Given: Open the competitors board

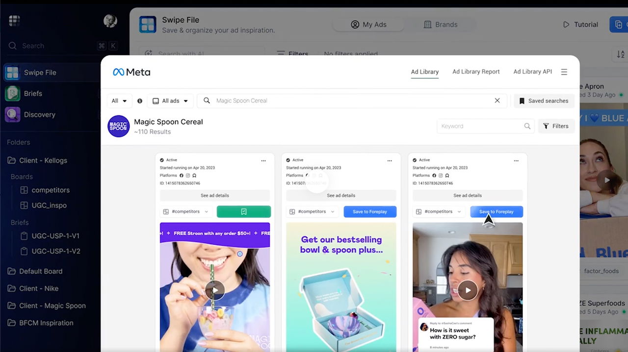Looking at the screenshot, I should tap(51, 190).
